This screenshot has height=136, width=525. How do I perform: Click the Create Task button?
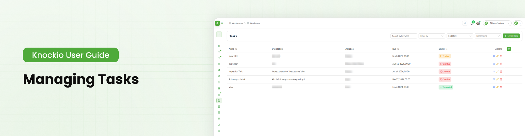pos(511,36)
